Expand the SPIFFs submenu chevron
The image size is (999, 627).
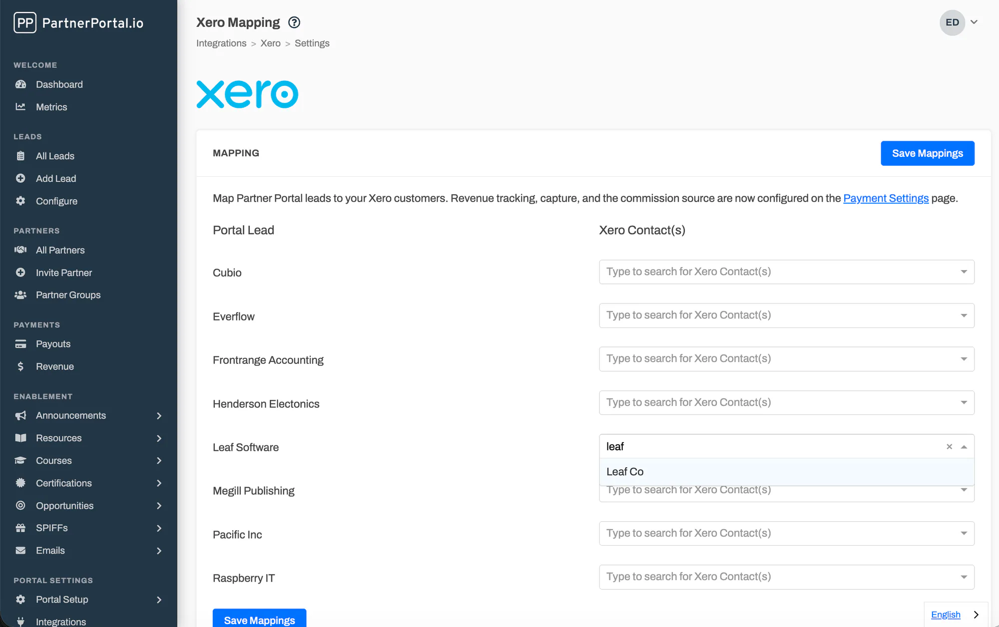coord(159,528)
